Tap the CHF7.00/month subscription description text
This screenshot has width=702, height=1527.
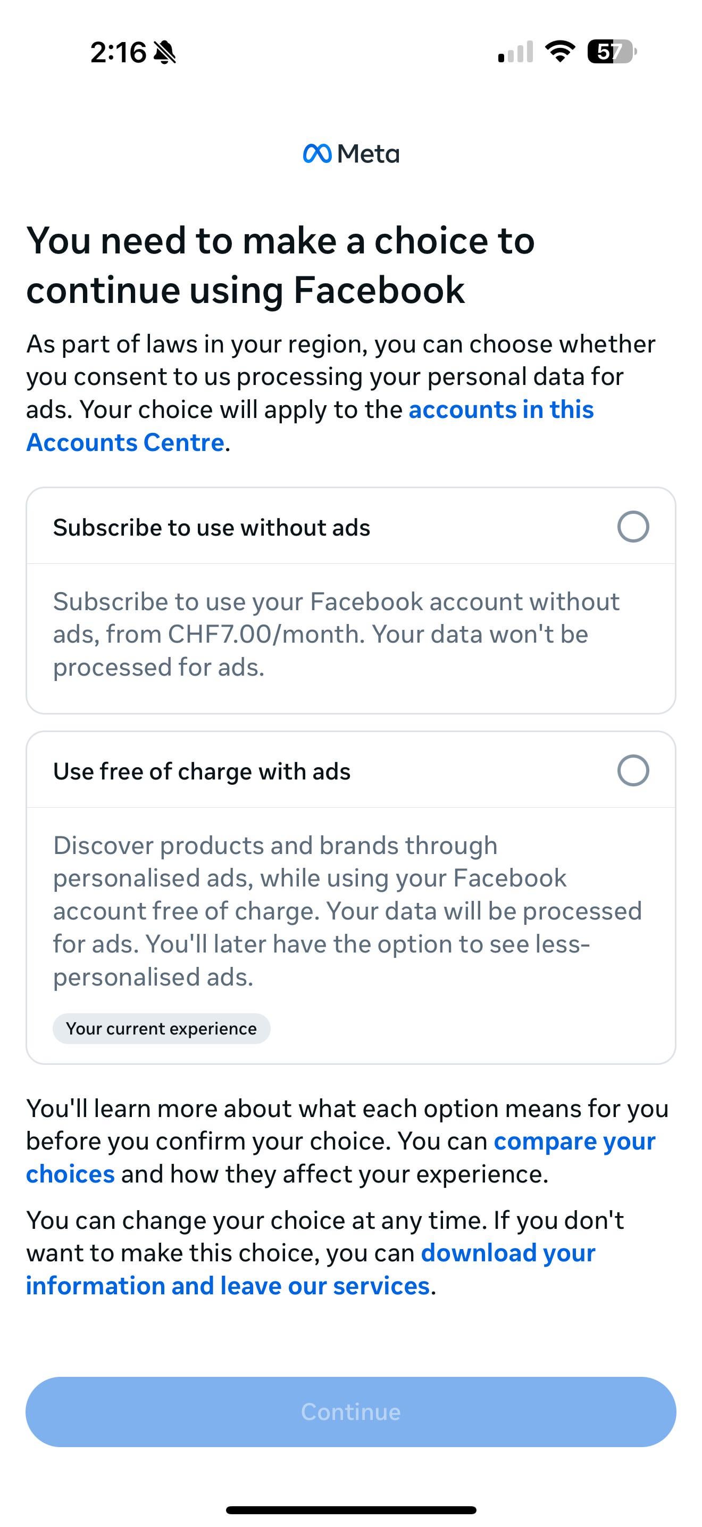(x=336, y=634)
